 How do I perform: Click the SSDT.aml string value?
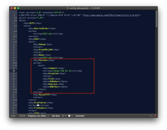click(47, 34)
